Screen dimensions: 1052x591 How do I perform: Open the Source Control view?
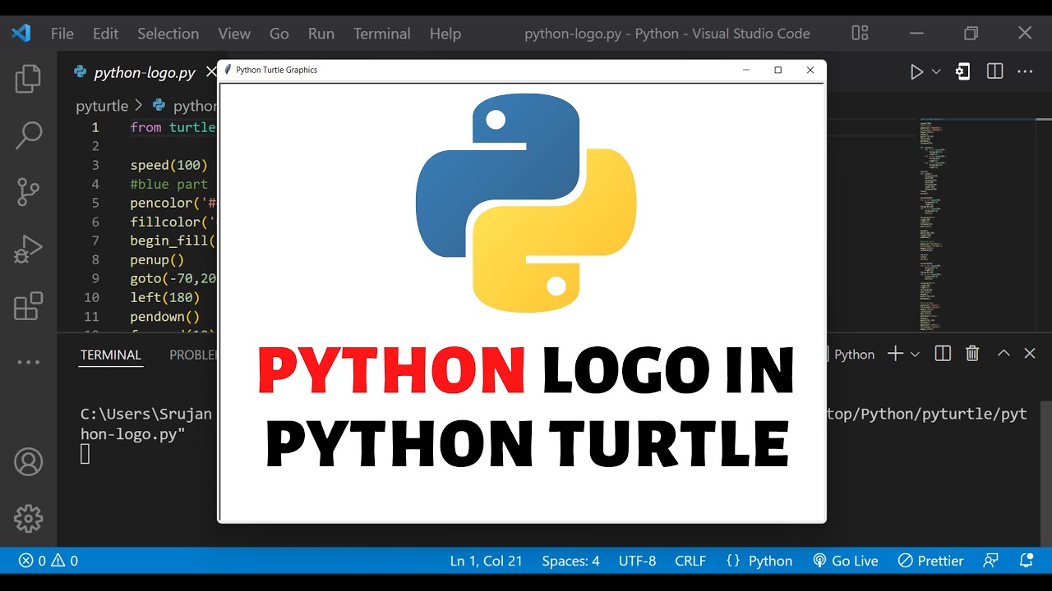click(28, 192)
